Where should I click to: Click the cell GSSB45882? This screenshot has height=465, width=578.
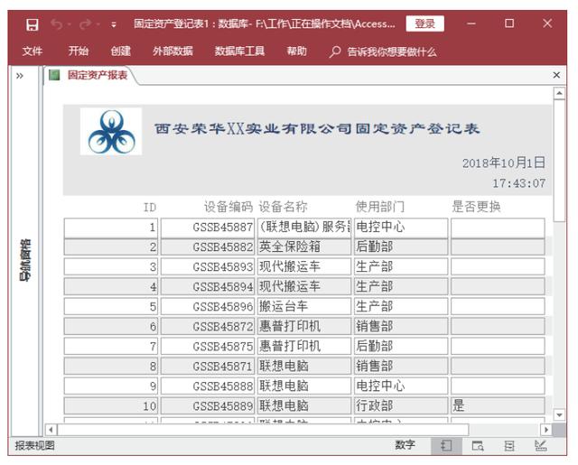(208, 246)
